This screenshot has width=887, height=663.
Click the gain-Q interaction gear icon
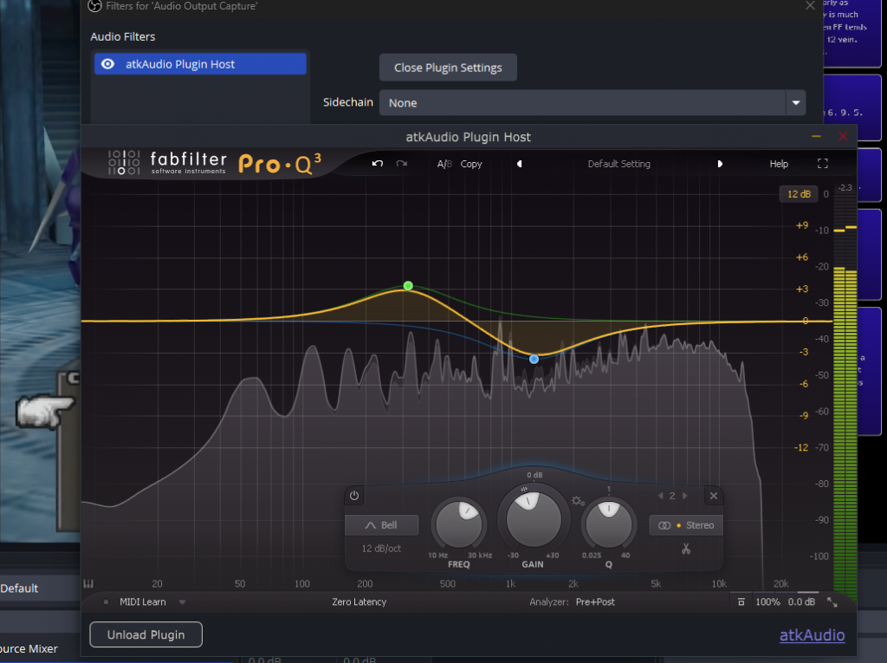point(578,501)
